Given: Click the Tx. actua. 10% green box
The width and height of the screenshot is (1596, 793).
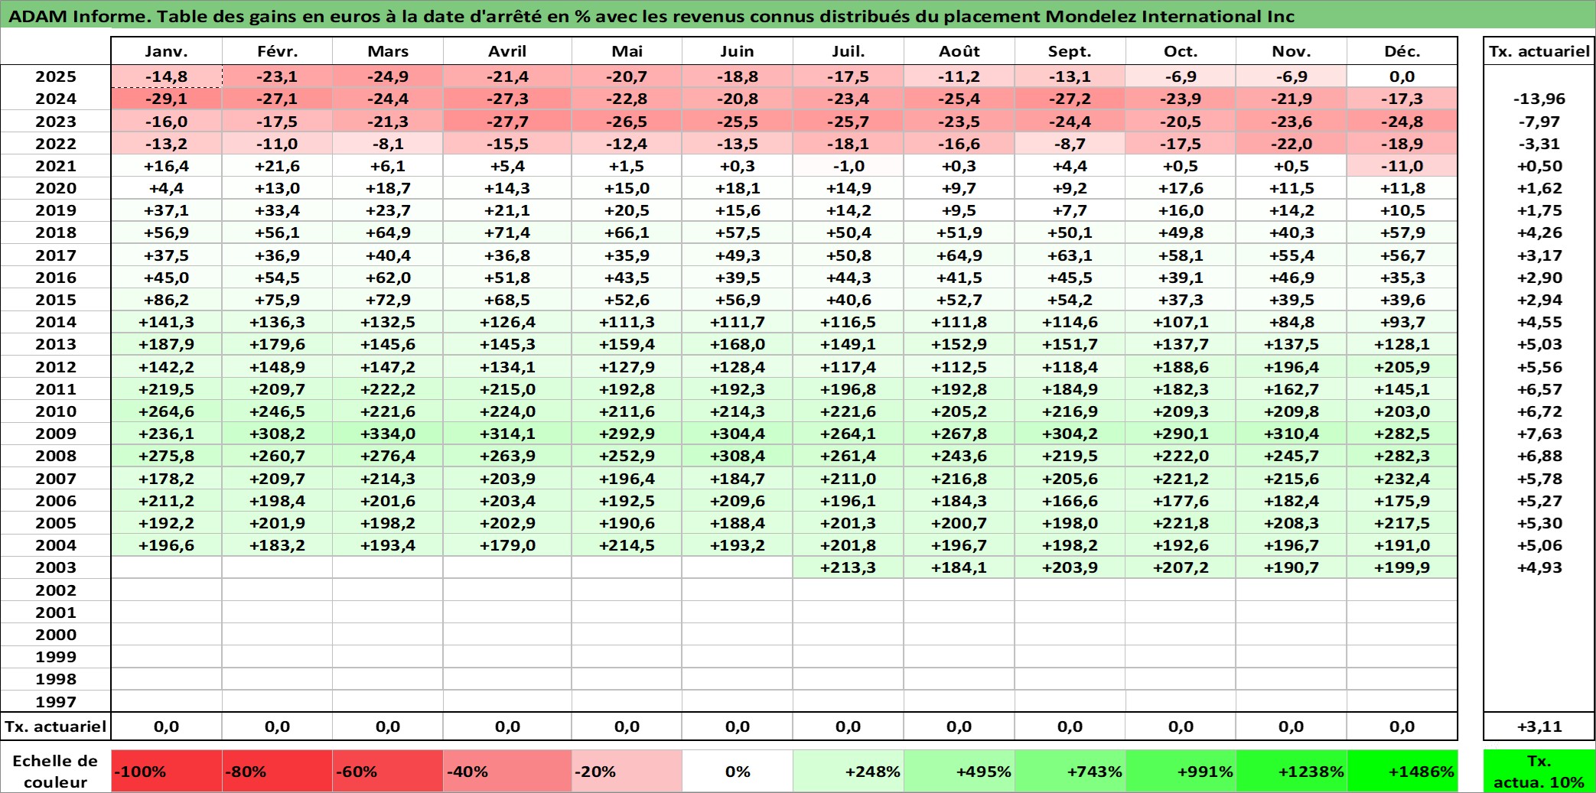Looking at the screenshot, I should 1539,771.
